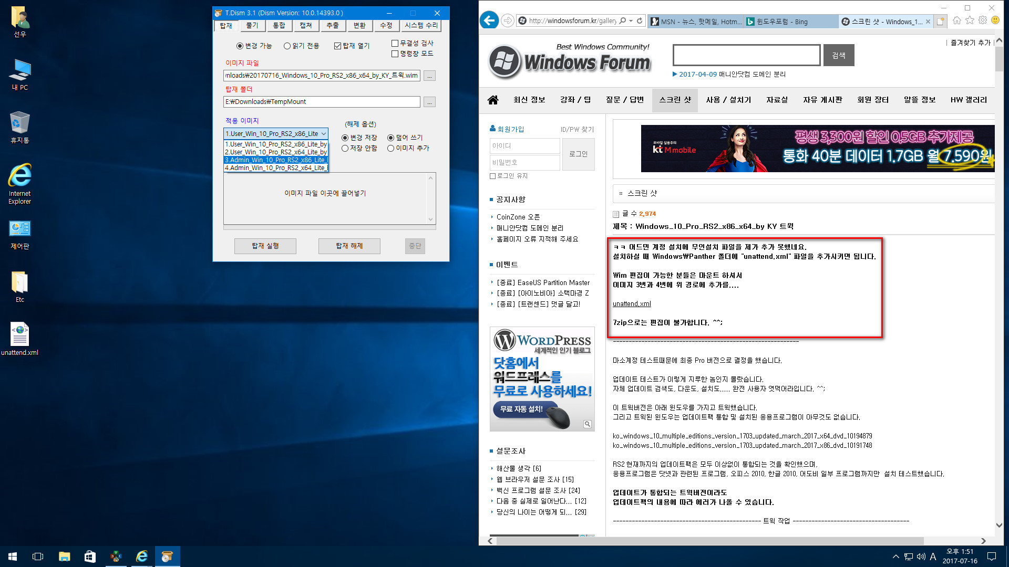1009x567 pixels.
Task: Select the 읽기 전용 radio button
Action: click(301, 46)
